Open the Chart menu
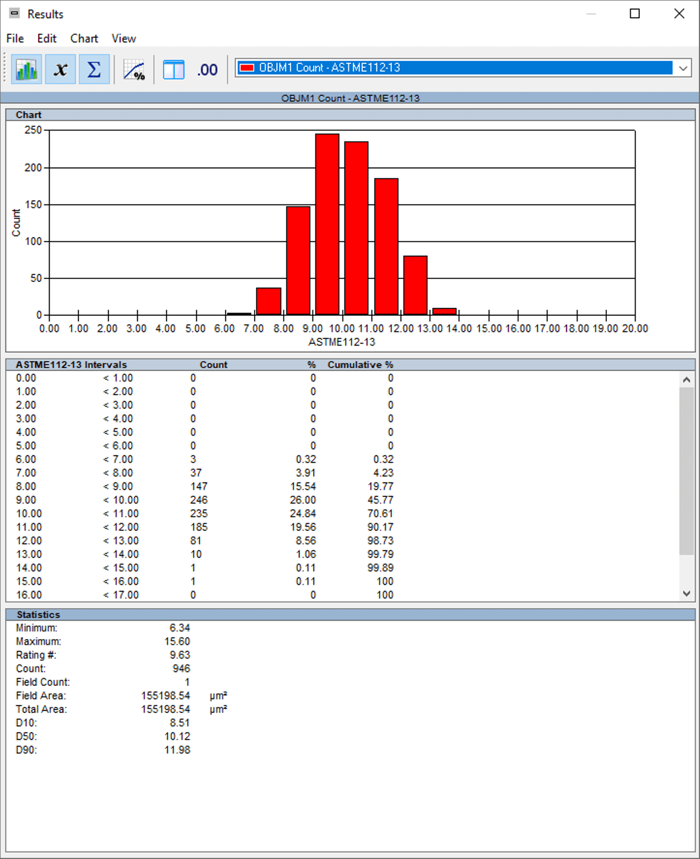 [x=84, y=39]
